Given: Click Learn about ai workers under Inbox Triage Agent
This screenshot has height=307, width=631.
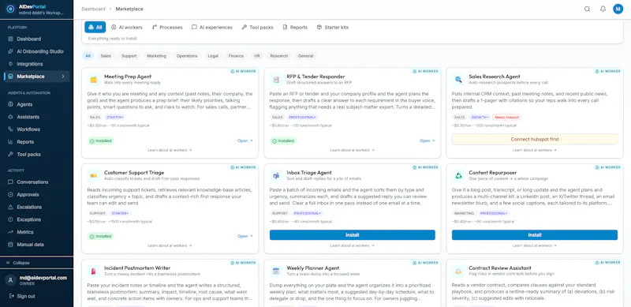Looking at the screenshot, I should (352, 245).
